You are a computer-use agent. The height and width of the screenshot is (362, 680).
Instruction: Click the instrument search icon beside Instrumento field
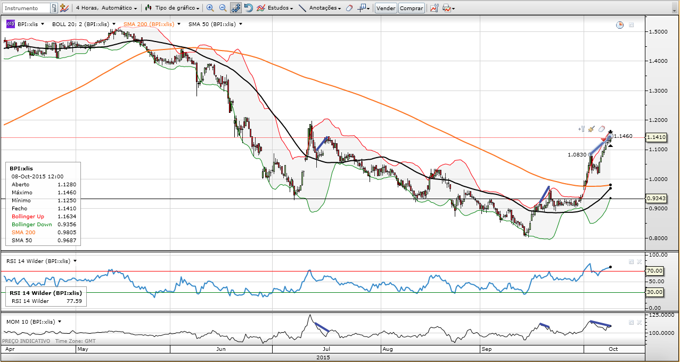[x=54, y=8]
